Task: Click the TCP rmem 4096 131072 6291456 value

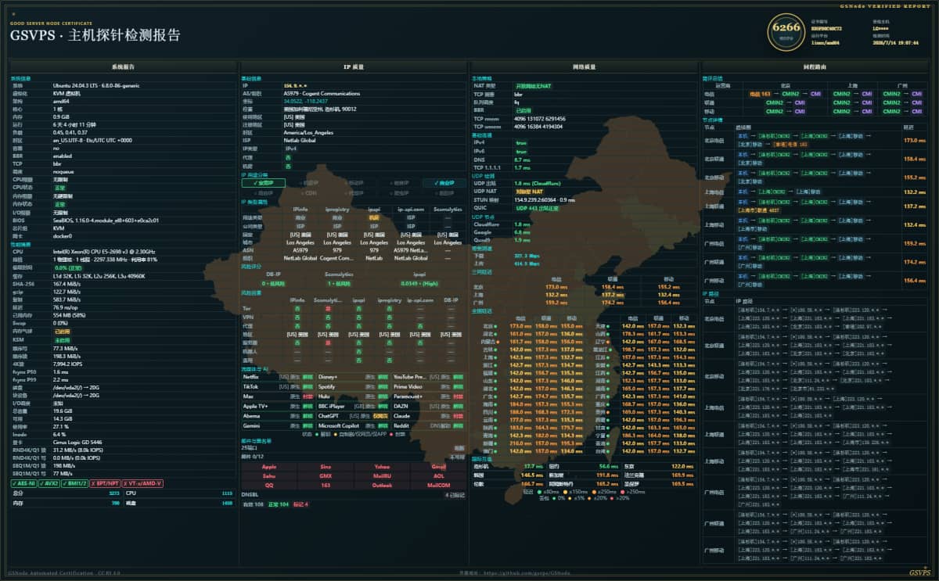Action: pyautogui.click(x=540, y=118)
